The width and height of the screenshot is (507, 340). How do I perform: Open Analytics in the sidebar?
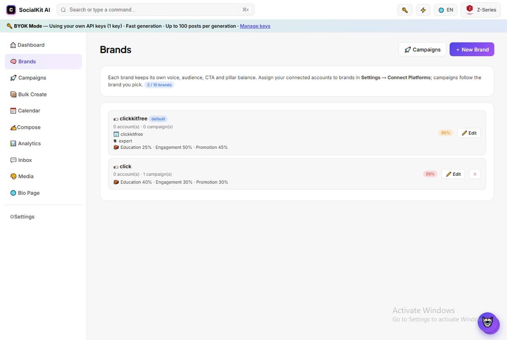pos(43,144)
